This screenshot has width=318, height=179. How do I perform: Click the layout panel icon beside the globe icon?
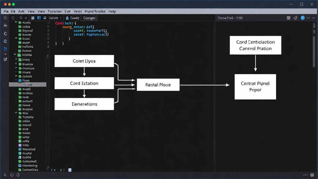point(295,18)
